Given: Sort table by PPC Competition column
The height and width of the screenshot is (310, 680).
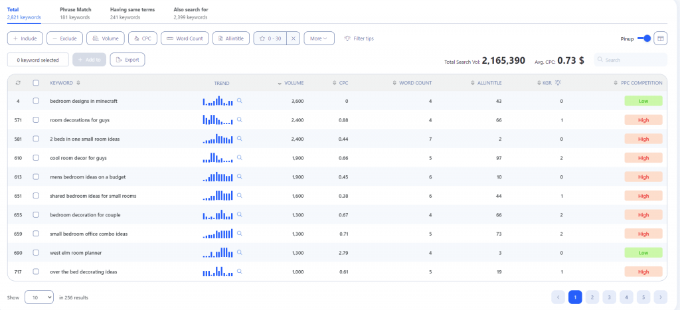Looking at the screenshot, I should [x=638, y=83].
